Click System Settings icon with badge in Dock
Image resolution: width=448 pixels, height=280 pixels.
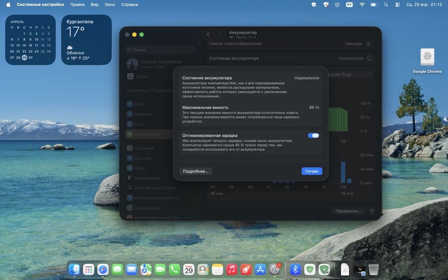click(x=275, y=269)
